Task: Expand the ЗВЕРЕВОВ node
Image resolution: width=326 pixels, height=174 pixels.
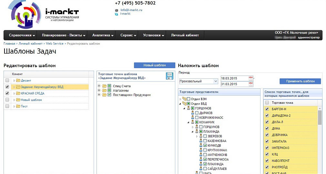Action: 197,136
